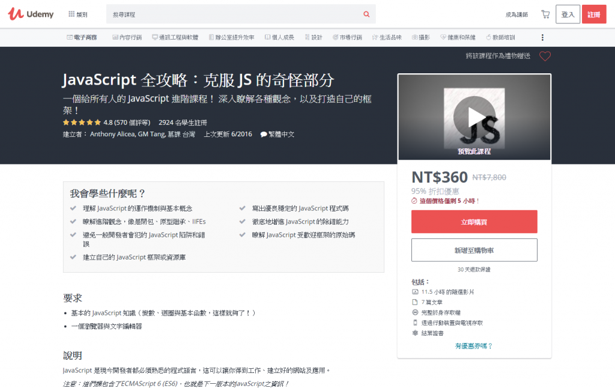Open 內容行銷 category
615x388 pixels.
pyautogui.click(x=127, y=37)
